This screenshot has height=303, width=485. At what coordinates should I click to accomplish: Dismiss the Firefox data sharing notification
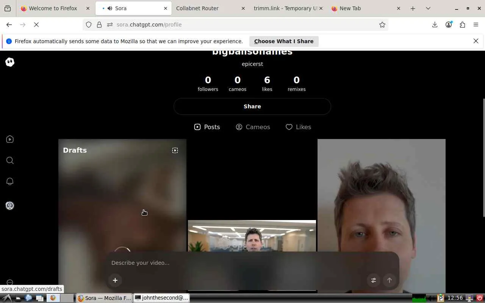click(x=476, y=41)
